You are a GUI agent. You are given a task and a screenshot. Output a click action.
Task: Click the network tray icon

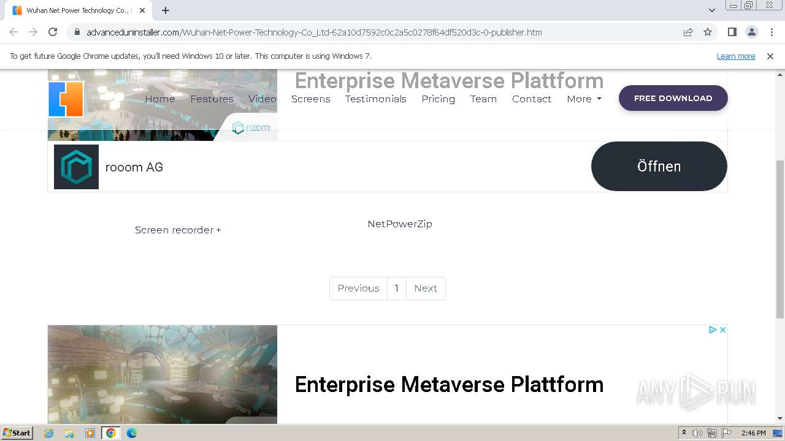coord(712,433)
